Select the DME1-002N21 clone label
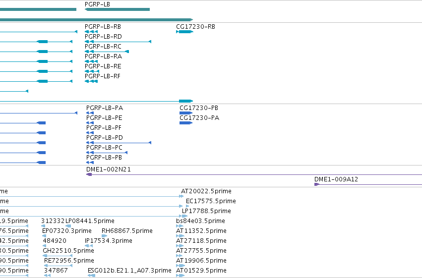This screenshot has height=278, width=422. pos(109,169)
